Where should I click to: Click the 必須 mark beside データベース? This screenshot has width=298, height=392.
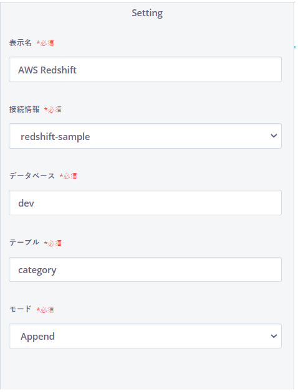68,176
